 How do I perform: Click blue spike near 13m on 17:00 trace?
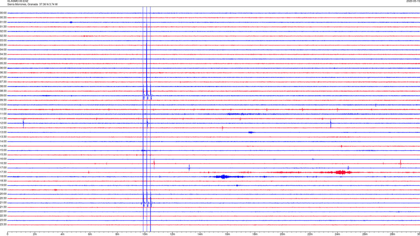(x=189, y=168)
